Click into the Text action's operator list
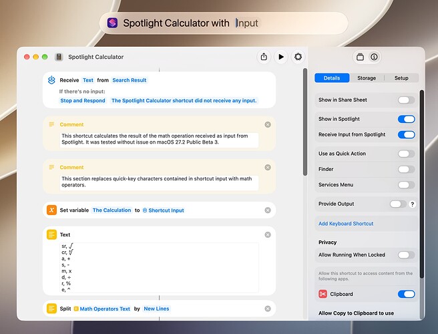Viewport: 438px width, 334px height. pos(159,267)
